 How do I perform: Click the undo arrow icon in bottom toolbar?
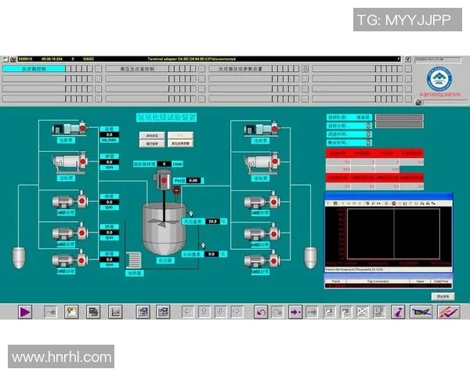(x=262, y=312)
